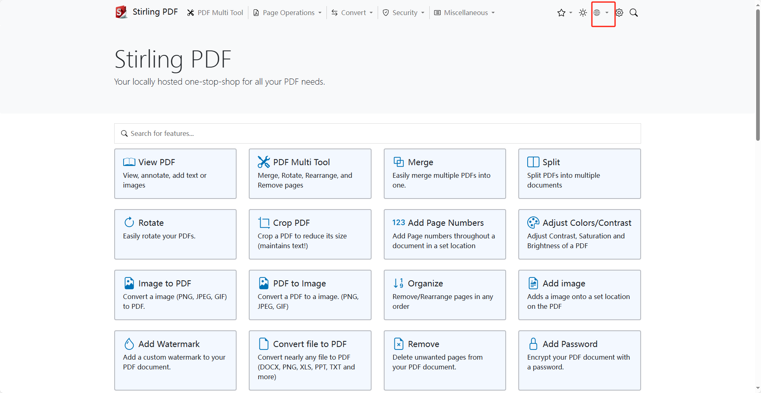Click the 'Organize' card title

coord(425,283)
